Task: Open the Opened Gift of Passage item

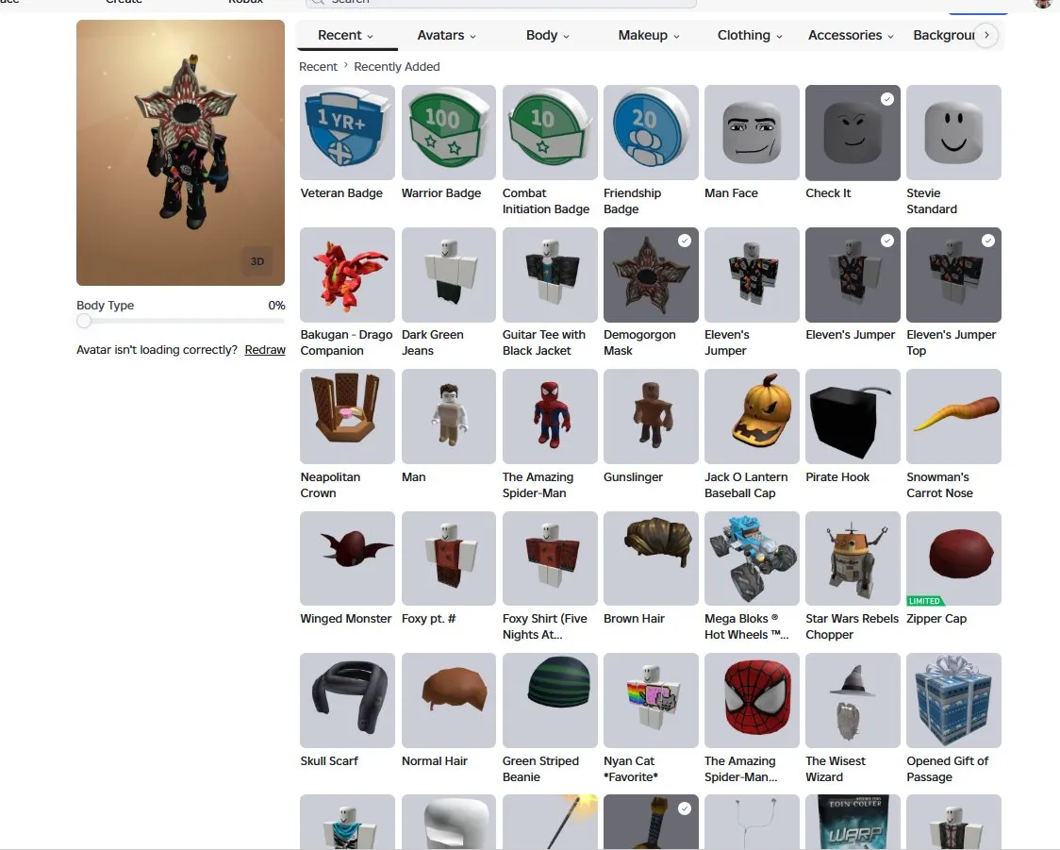Action: 953,701
